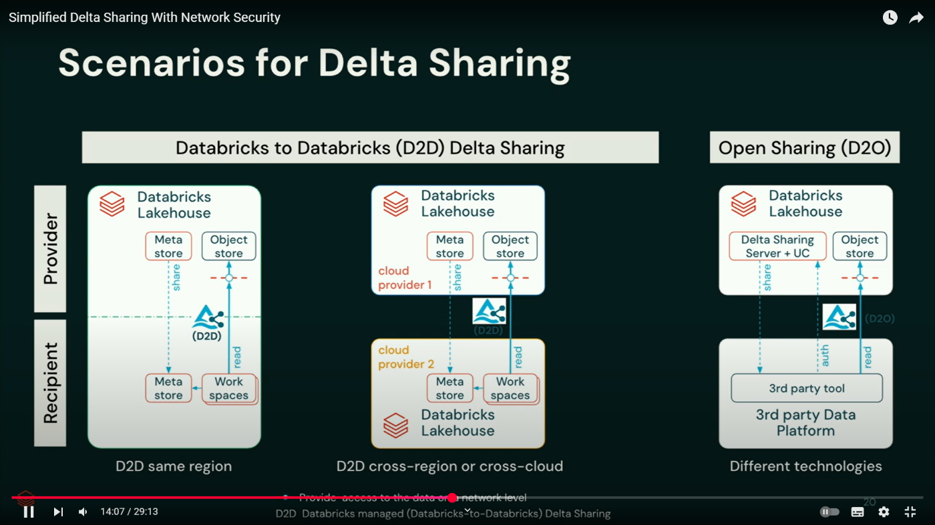Click the vertical 'Recipient' label

[50, 383]
